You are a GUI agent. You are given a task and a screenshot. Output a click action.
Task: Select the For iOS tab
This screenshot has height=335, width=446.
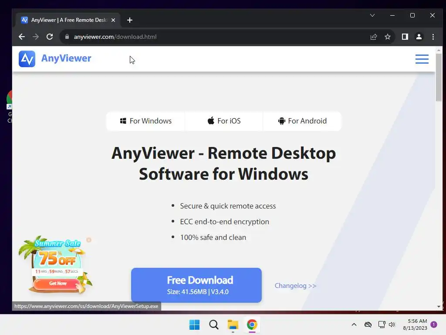tap(224, 121)
